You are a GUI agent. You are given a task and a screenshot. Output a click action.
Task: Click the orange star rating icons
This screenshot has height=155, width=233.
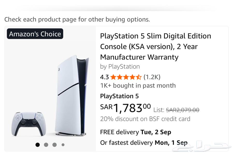pos(126,77)
